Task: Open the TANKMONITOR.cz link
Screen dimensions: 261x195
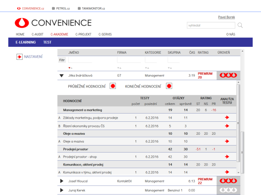Action: pyautogui.click(x=94, y=9)
